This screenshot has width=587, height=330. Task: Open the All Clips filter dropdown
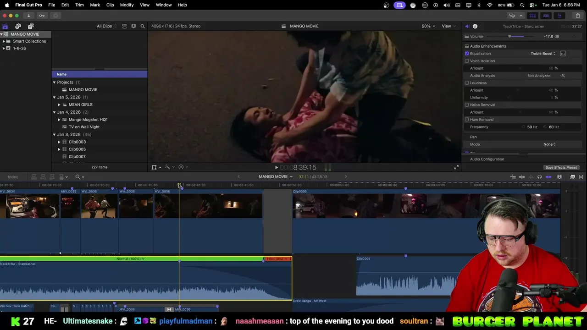point(106,26)
